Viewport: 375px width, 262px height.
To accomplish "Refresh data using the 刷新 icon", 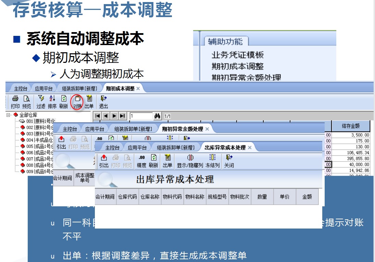I will 63,98.
